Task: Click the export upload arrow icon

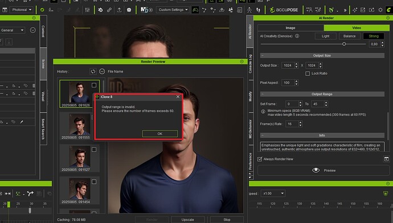Action: [x=119, y=10]
